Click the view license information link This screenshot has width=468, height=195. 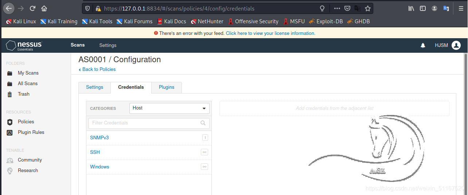270,33
